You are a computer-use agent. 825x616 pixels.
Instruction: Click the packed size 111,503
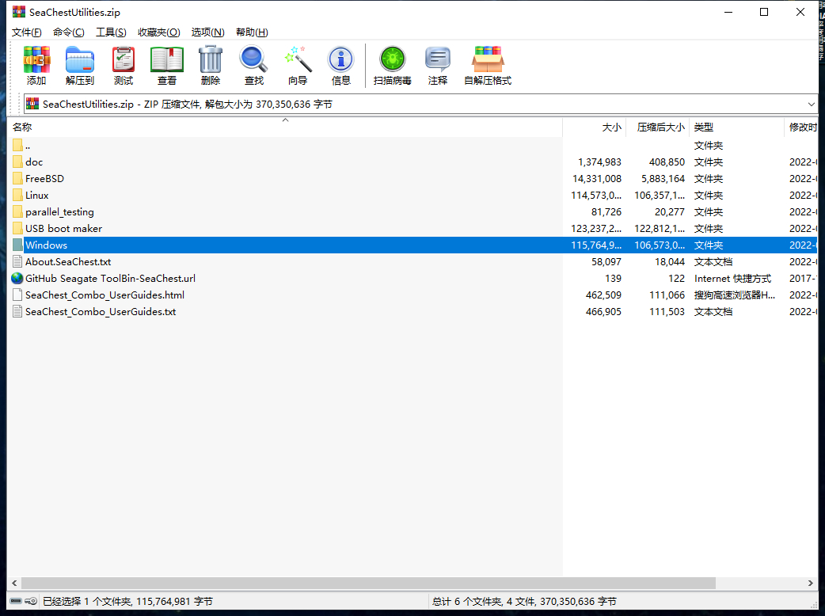[x=667, y=311]
